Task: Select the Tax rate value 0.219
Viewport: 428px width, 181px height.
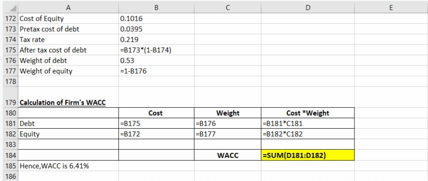Action: [156, 40]
